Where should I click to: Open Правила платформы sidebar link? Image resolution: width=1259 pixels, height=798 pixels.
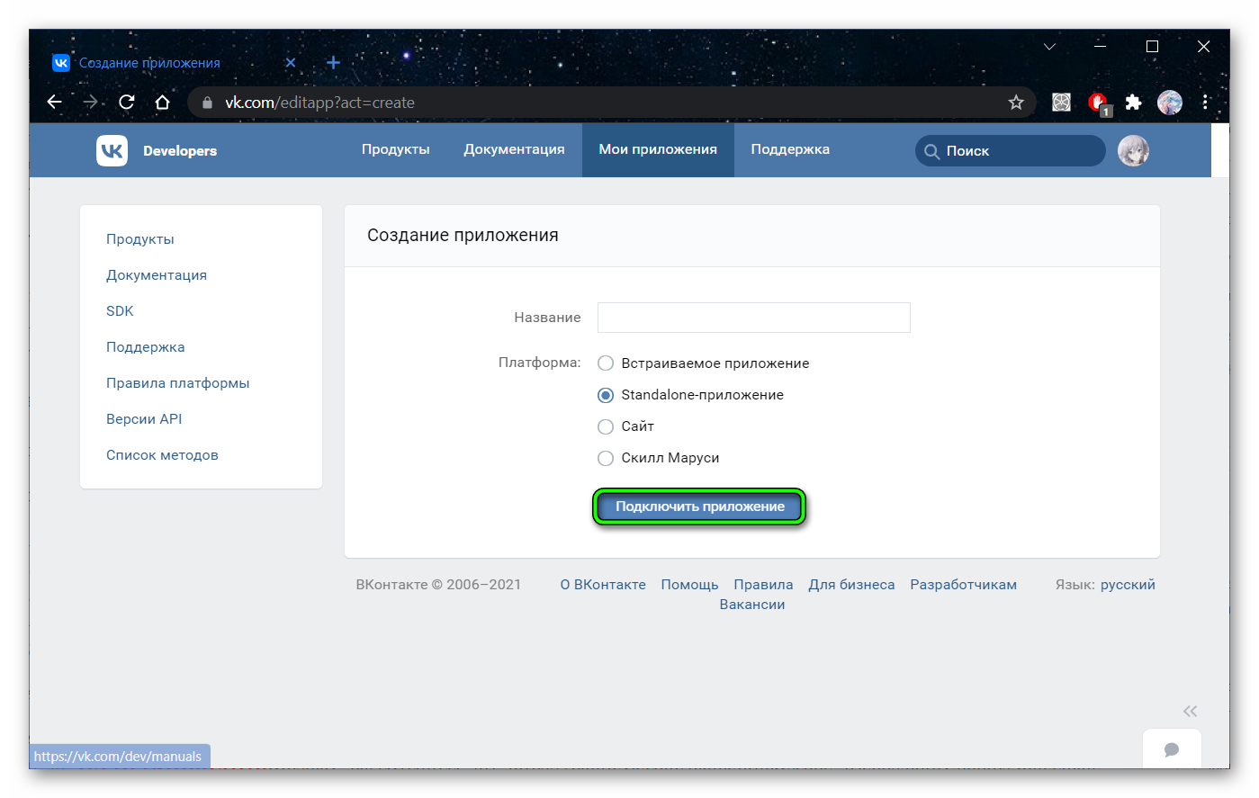click(178, 383)
